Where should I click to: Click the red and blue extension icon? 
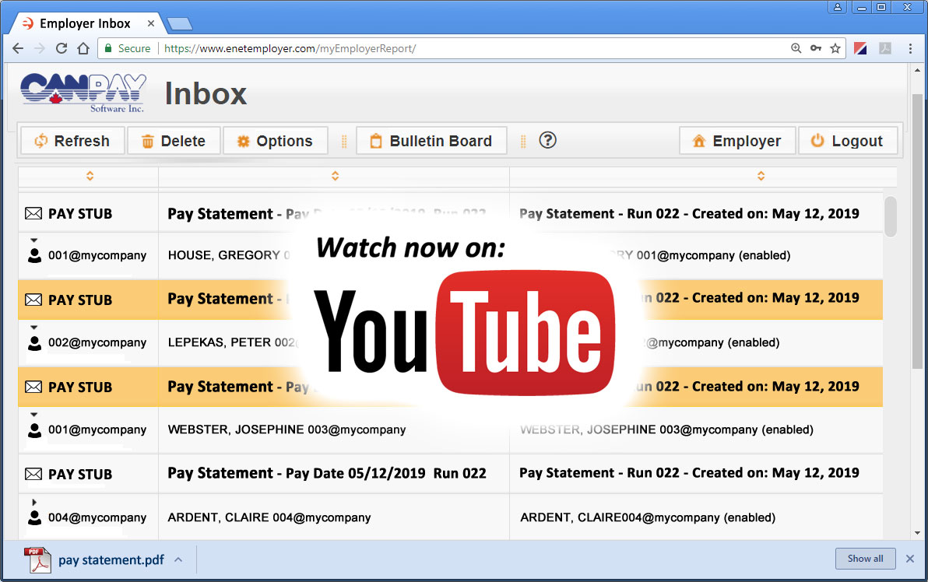pos(860,48)
